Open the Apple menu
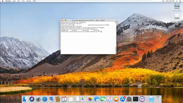 [x=3, y=1]
